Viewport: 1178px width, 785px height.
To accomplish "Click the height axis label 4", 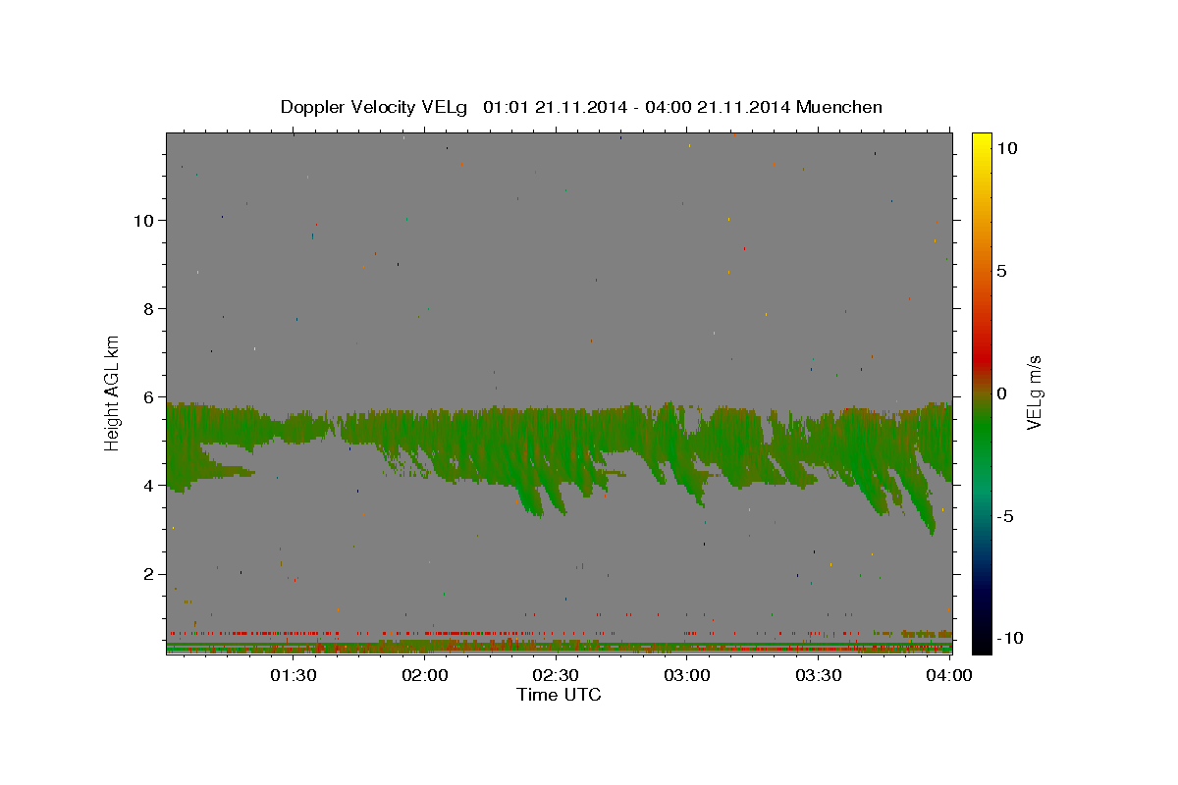I will point(147,486).
